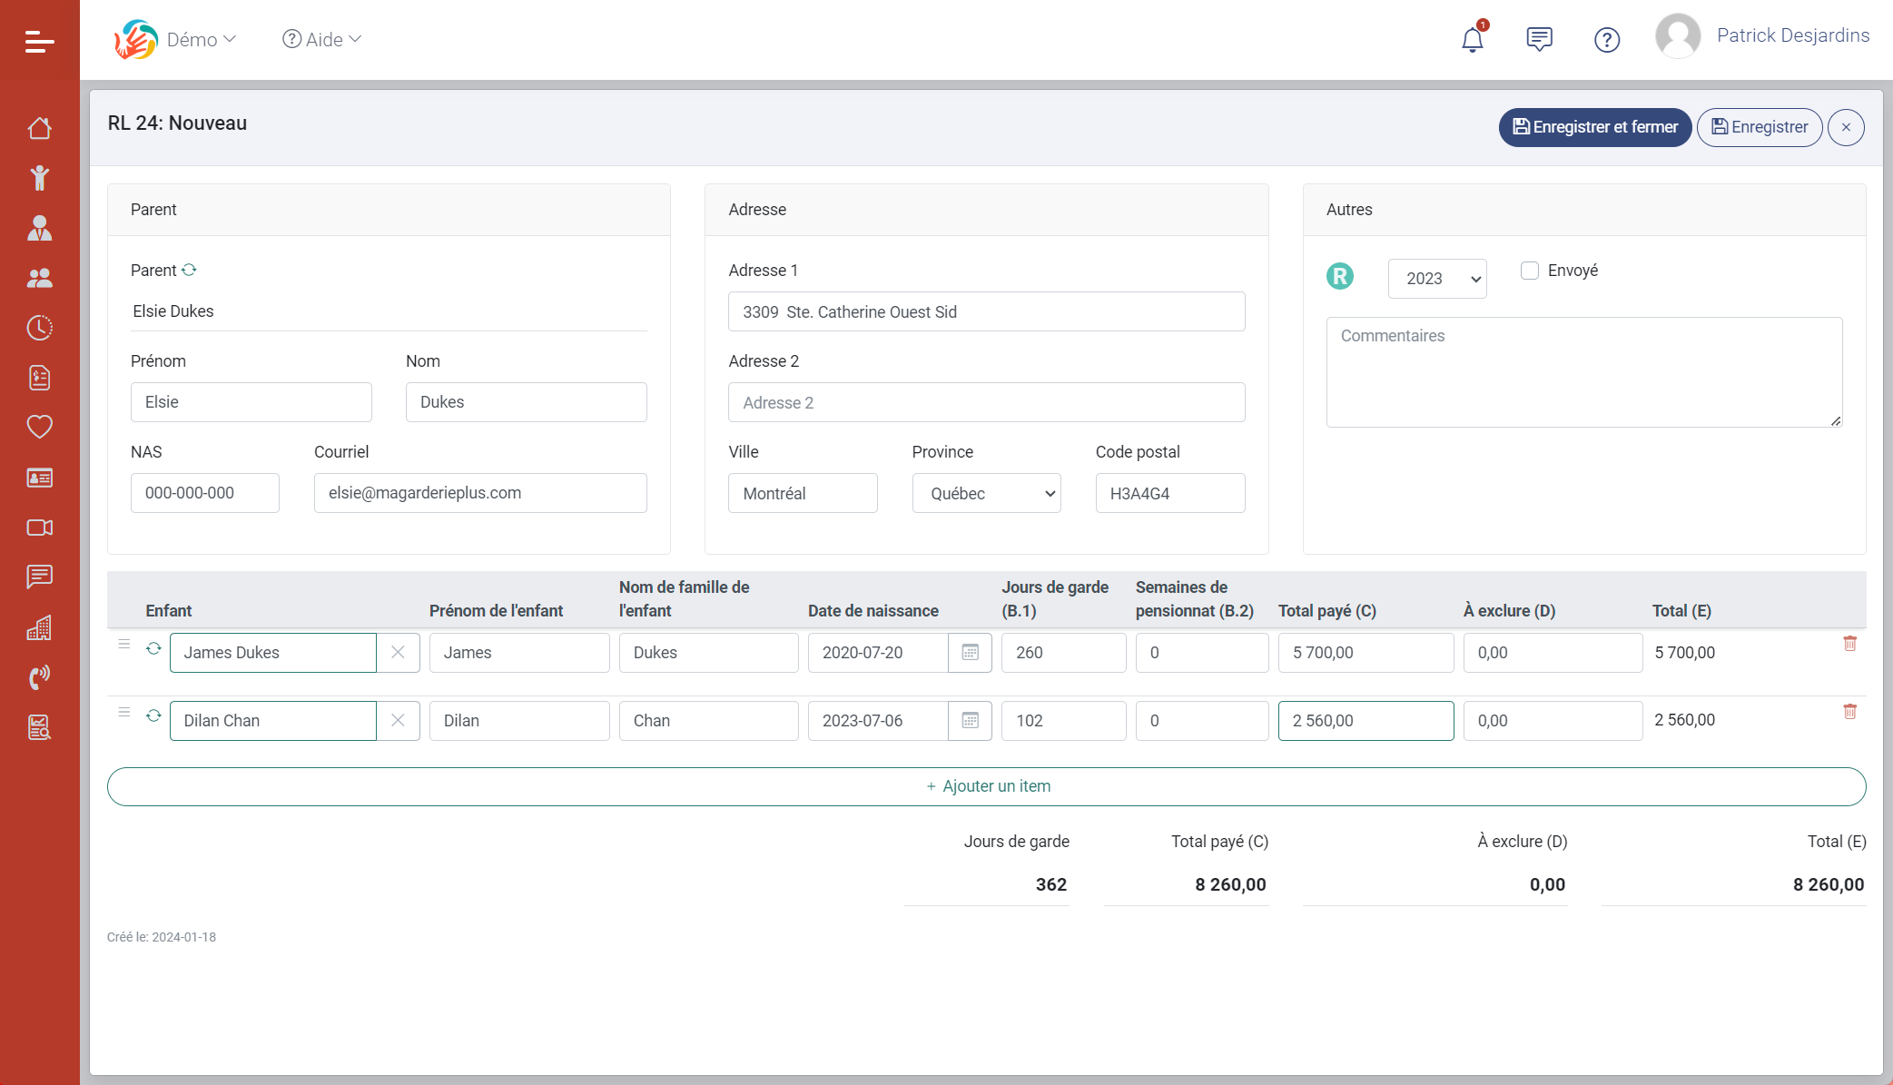Expand the Démo menu
The image size is (1893, 1085).
click(x=201, y=40)
